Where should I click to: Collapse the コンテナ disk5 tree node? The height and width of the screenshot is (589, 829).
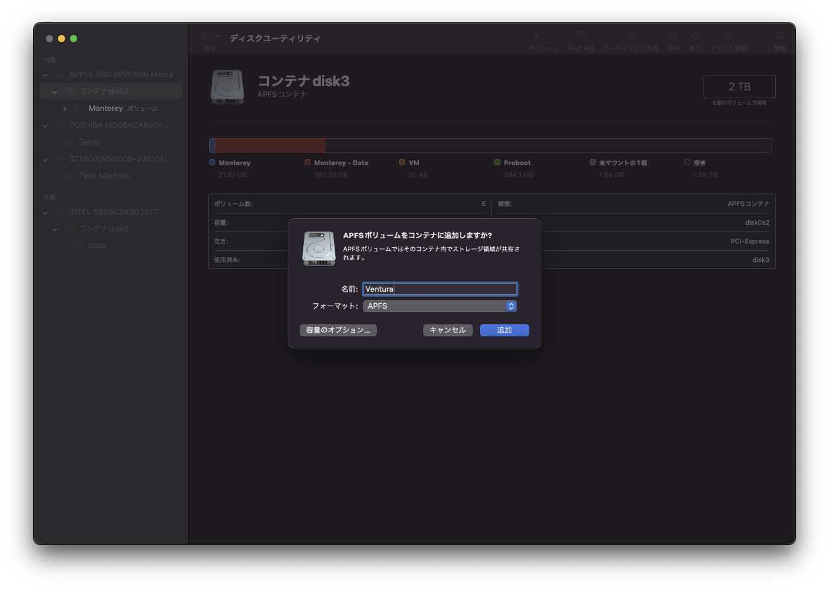pyautogui.click(x=55, y=229)
